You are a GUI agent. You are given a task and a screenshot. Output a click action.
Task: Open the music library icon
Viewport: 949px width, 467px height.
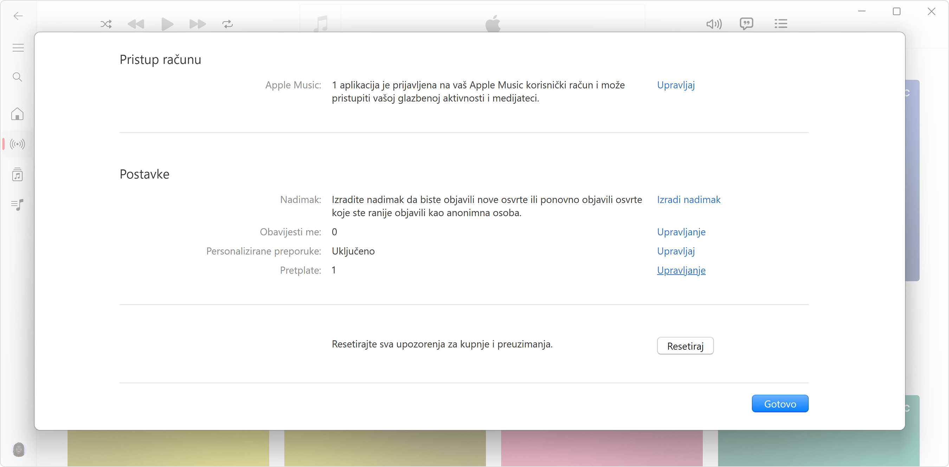click(x=17, y=175)
